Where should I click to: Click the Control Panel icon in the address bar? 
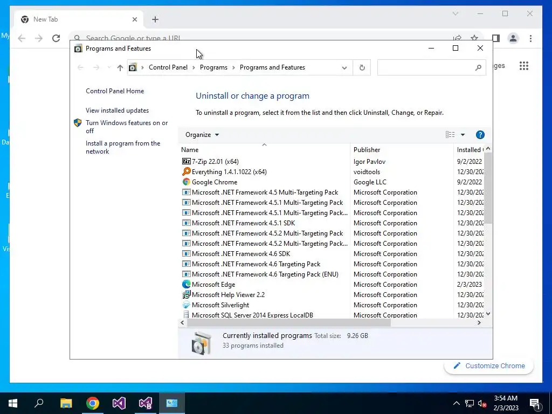[x=133, y=67]
